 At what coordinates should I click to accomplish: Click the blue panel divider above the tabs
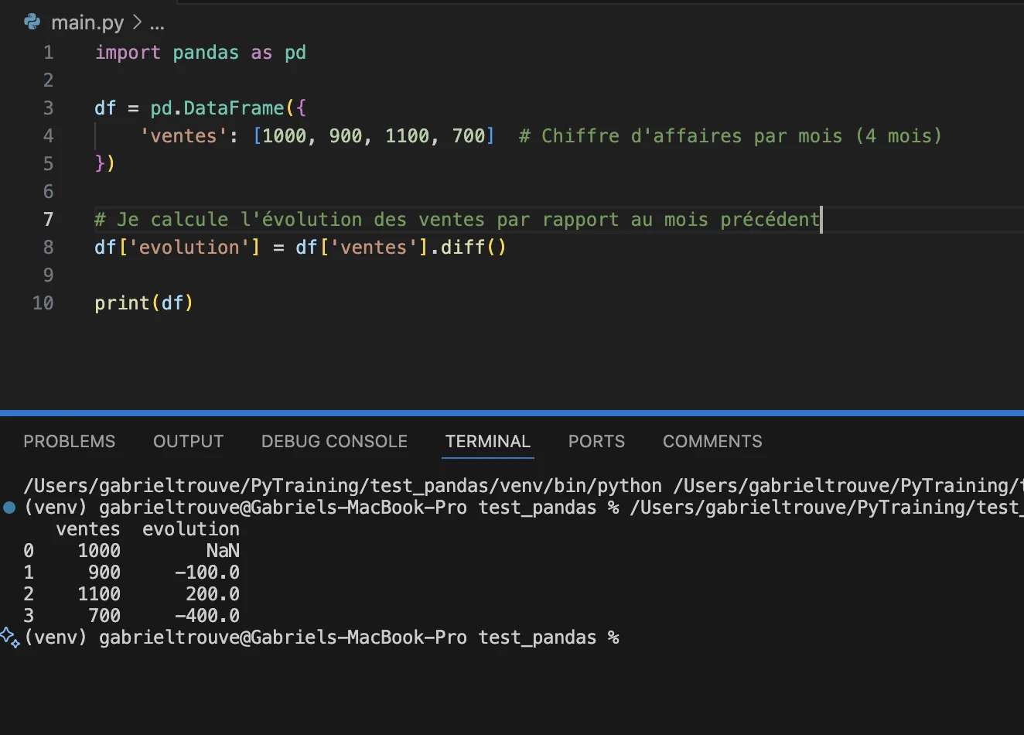click(512, 413)
